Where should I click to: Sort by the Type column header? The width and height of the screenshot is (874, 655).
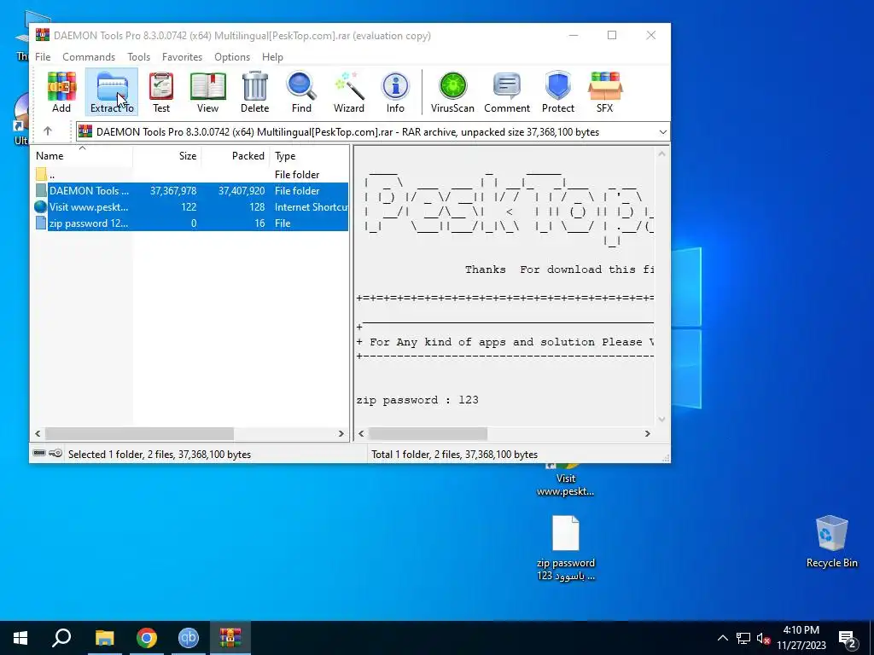(x=309, y=156)
